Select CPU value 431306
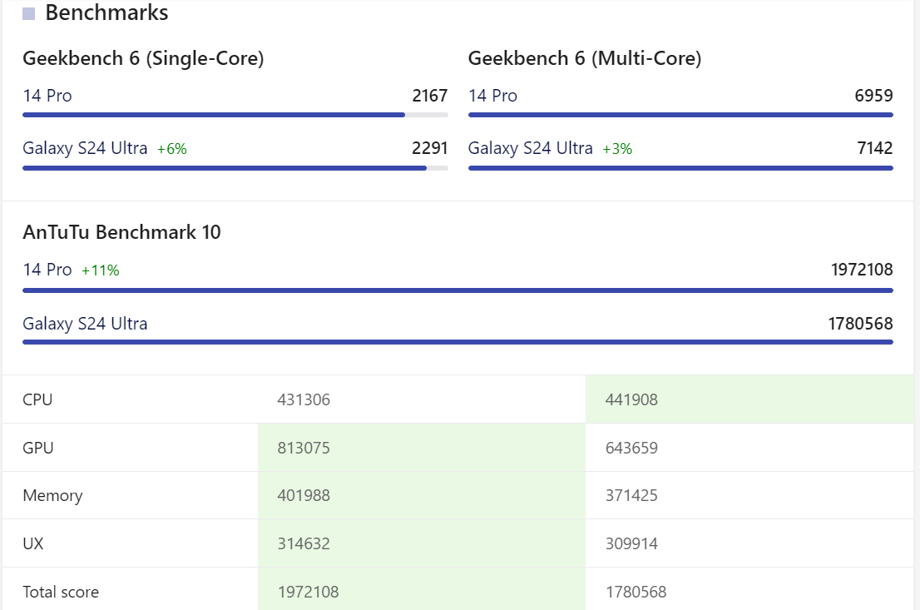The width and height of the screenshot is (920, 610). click(304, 399)
